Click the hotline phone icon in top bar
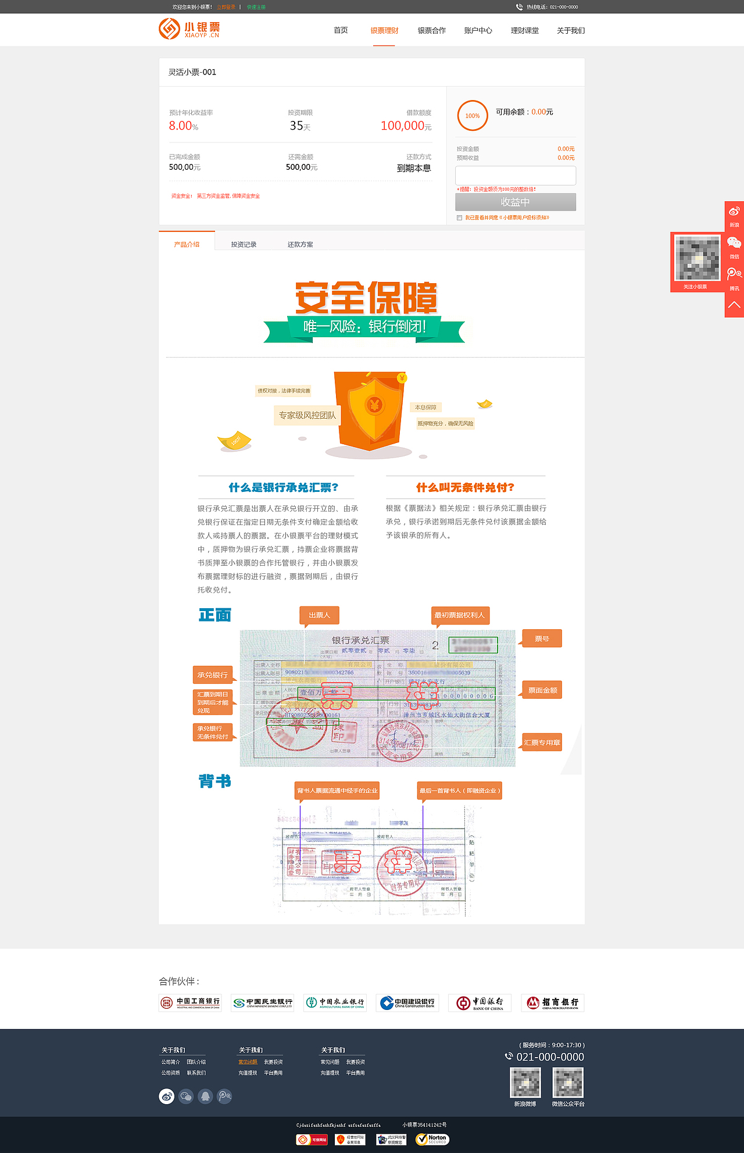The image size is (744, 1153). click(519, 7)
